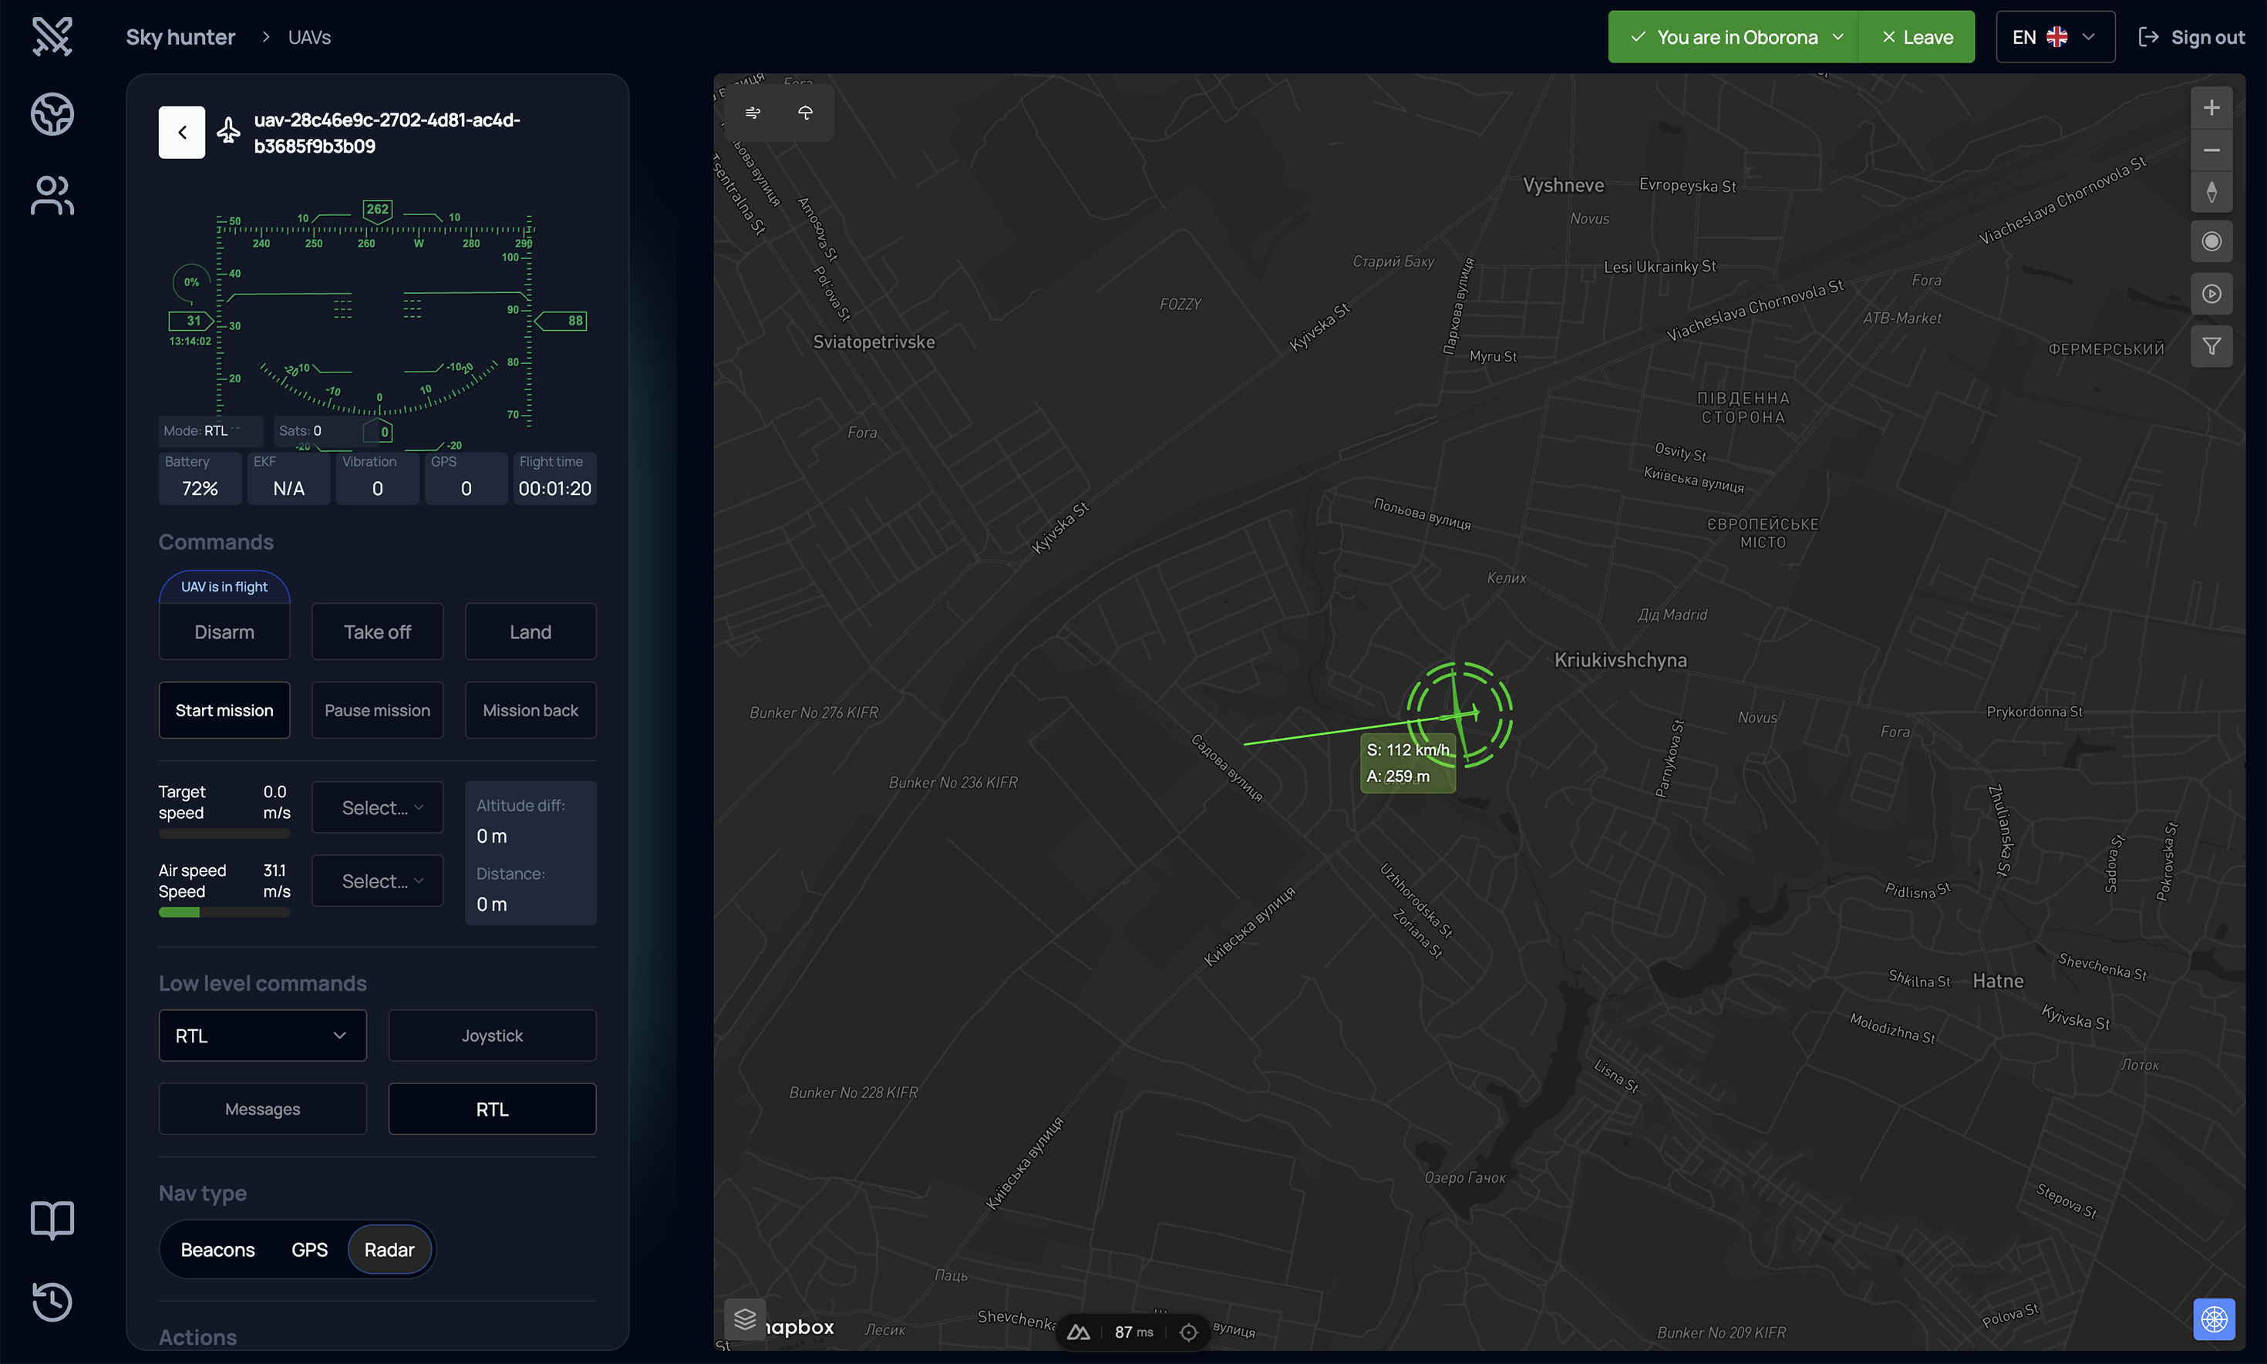Click UAVs breadcrumb item
Viewport: 2267px width, 1364px height.
click(308, 38)
